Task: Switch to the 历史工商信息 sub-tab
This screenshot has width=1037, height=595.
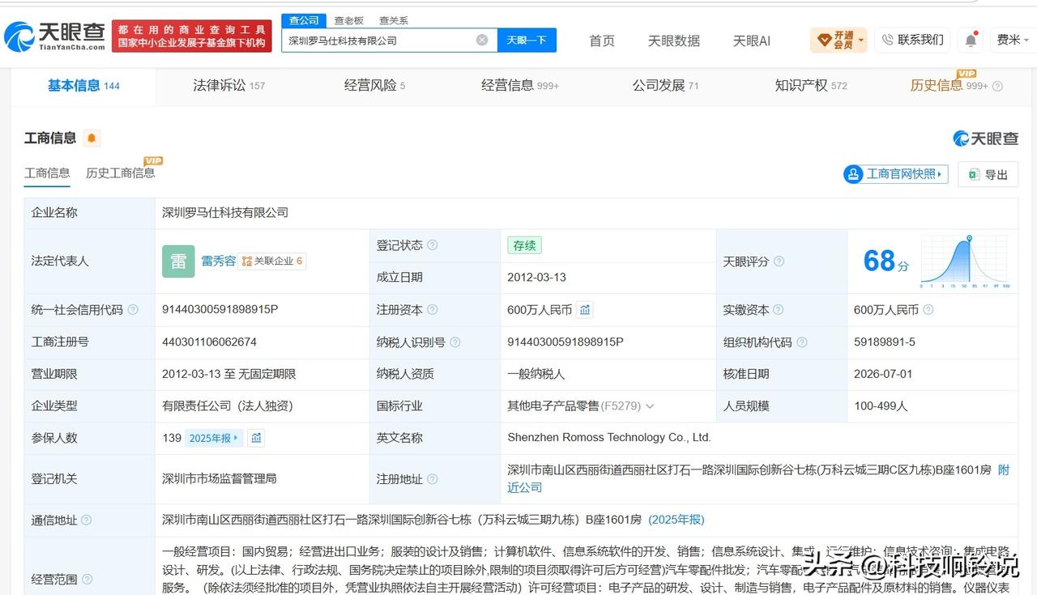Action: (120, 172)
